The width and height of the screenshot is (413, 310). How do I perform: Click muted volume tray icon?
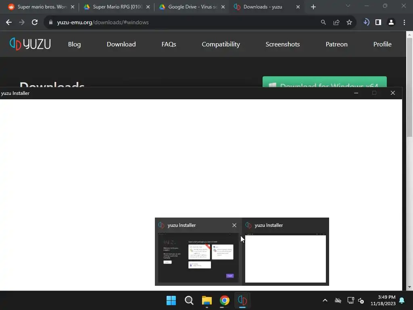pos(361,300)
